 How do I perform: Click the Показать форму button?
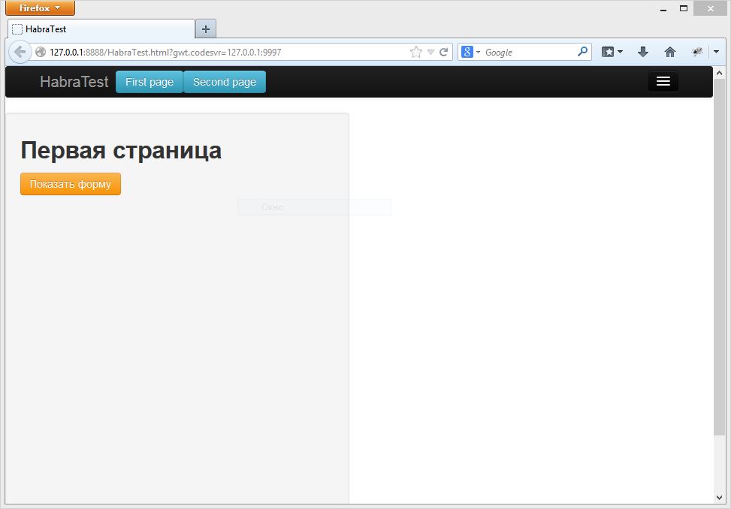pos(70,183)
